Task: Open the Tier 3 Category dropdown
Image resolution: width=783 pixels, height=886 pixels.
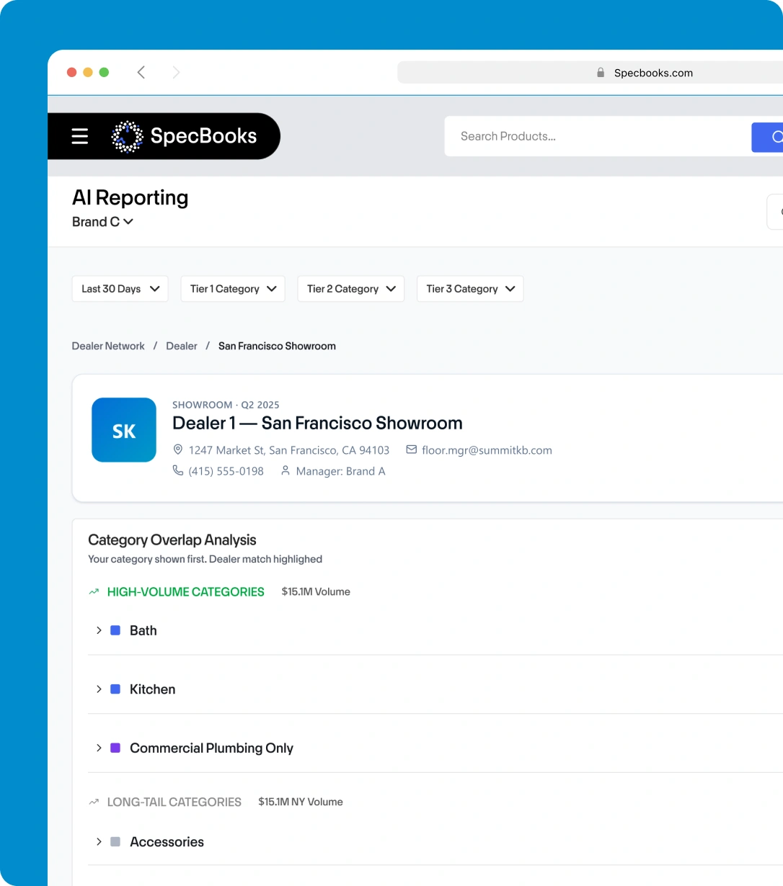Action: (470, 289)
